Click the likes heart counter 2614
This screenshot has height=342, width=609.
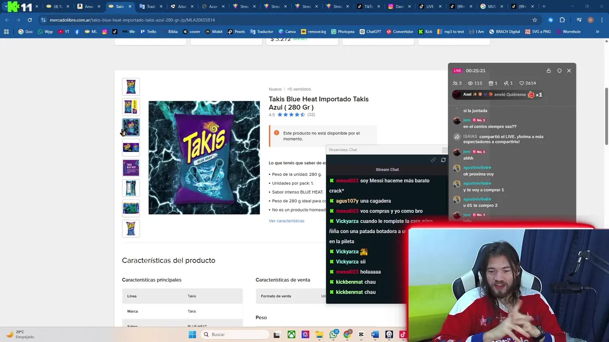(x=528, y=83)
